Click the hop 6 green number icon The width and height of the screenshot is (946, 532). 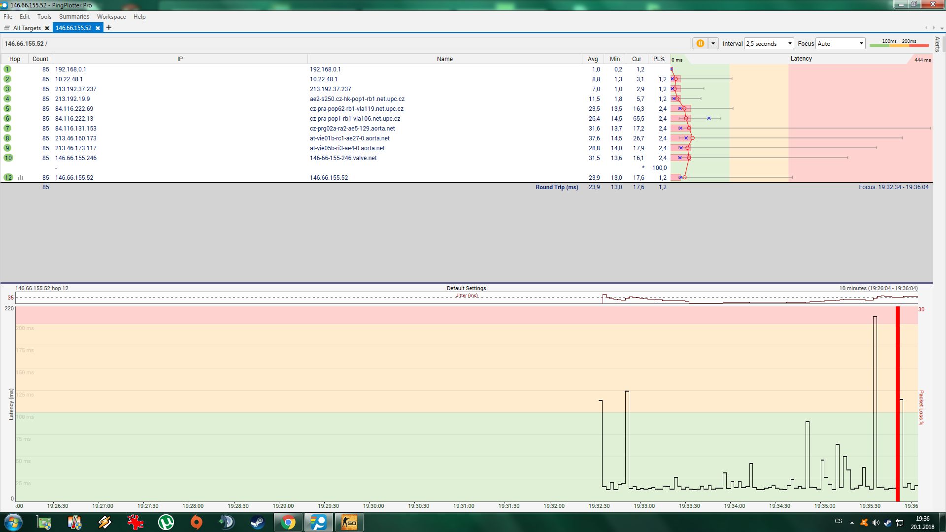point(7,118)
